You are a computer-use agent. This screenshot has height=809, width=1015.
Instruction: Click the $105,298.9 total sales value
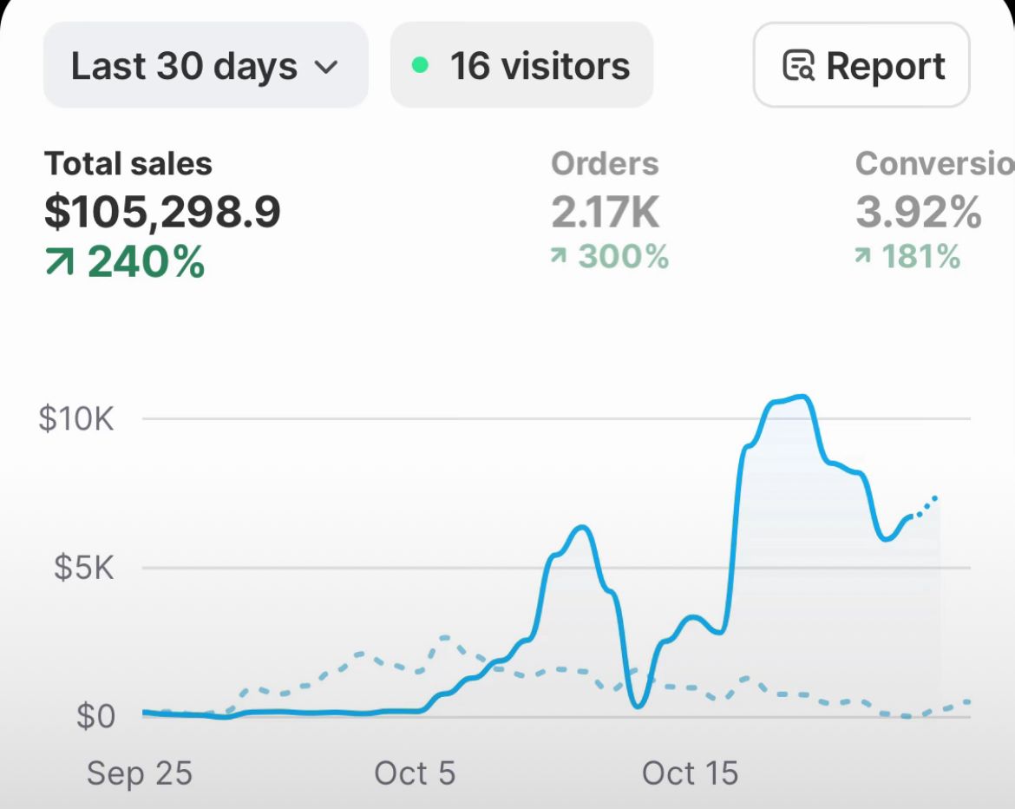[162, 213]
